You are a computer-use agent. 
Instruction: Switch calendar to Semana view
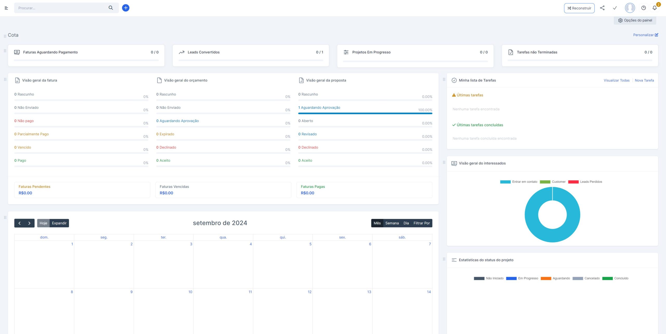pos(392,223)
